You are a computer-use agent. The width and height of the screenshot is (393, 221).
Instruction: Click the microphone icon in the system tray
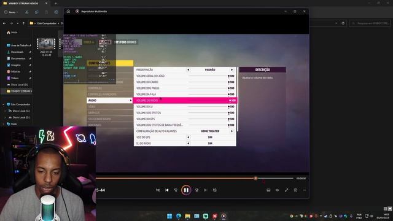point(351,216)
